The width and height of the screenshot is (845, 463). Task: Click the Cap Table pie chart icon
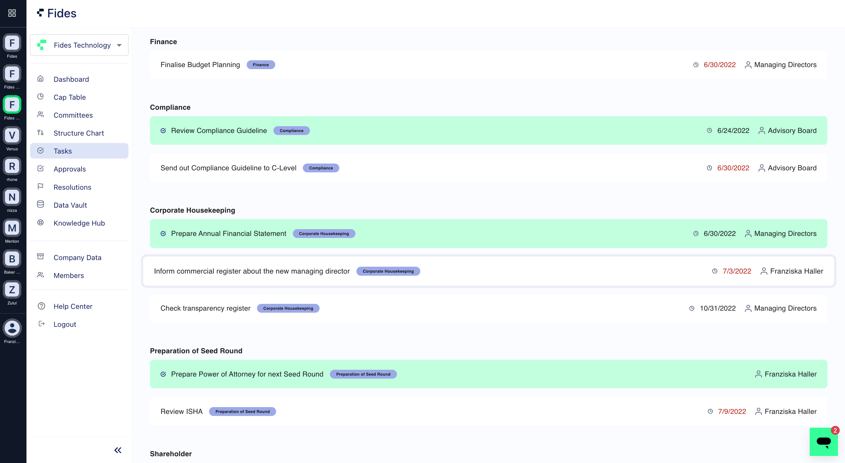point(40,97)
